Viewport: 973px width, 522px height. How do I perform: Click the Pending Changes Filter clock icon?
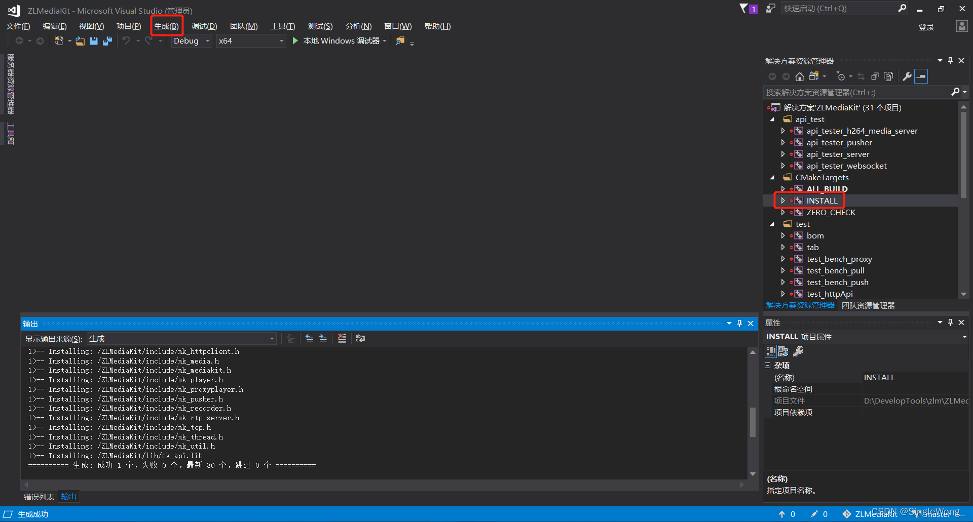[x=841, y=76]
